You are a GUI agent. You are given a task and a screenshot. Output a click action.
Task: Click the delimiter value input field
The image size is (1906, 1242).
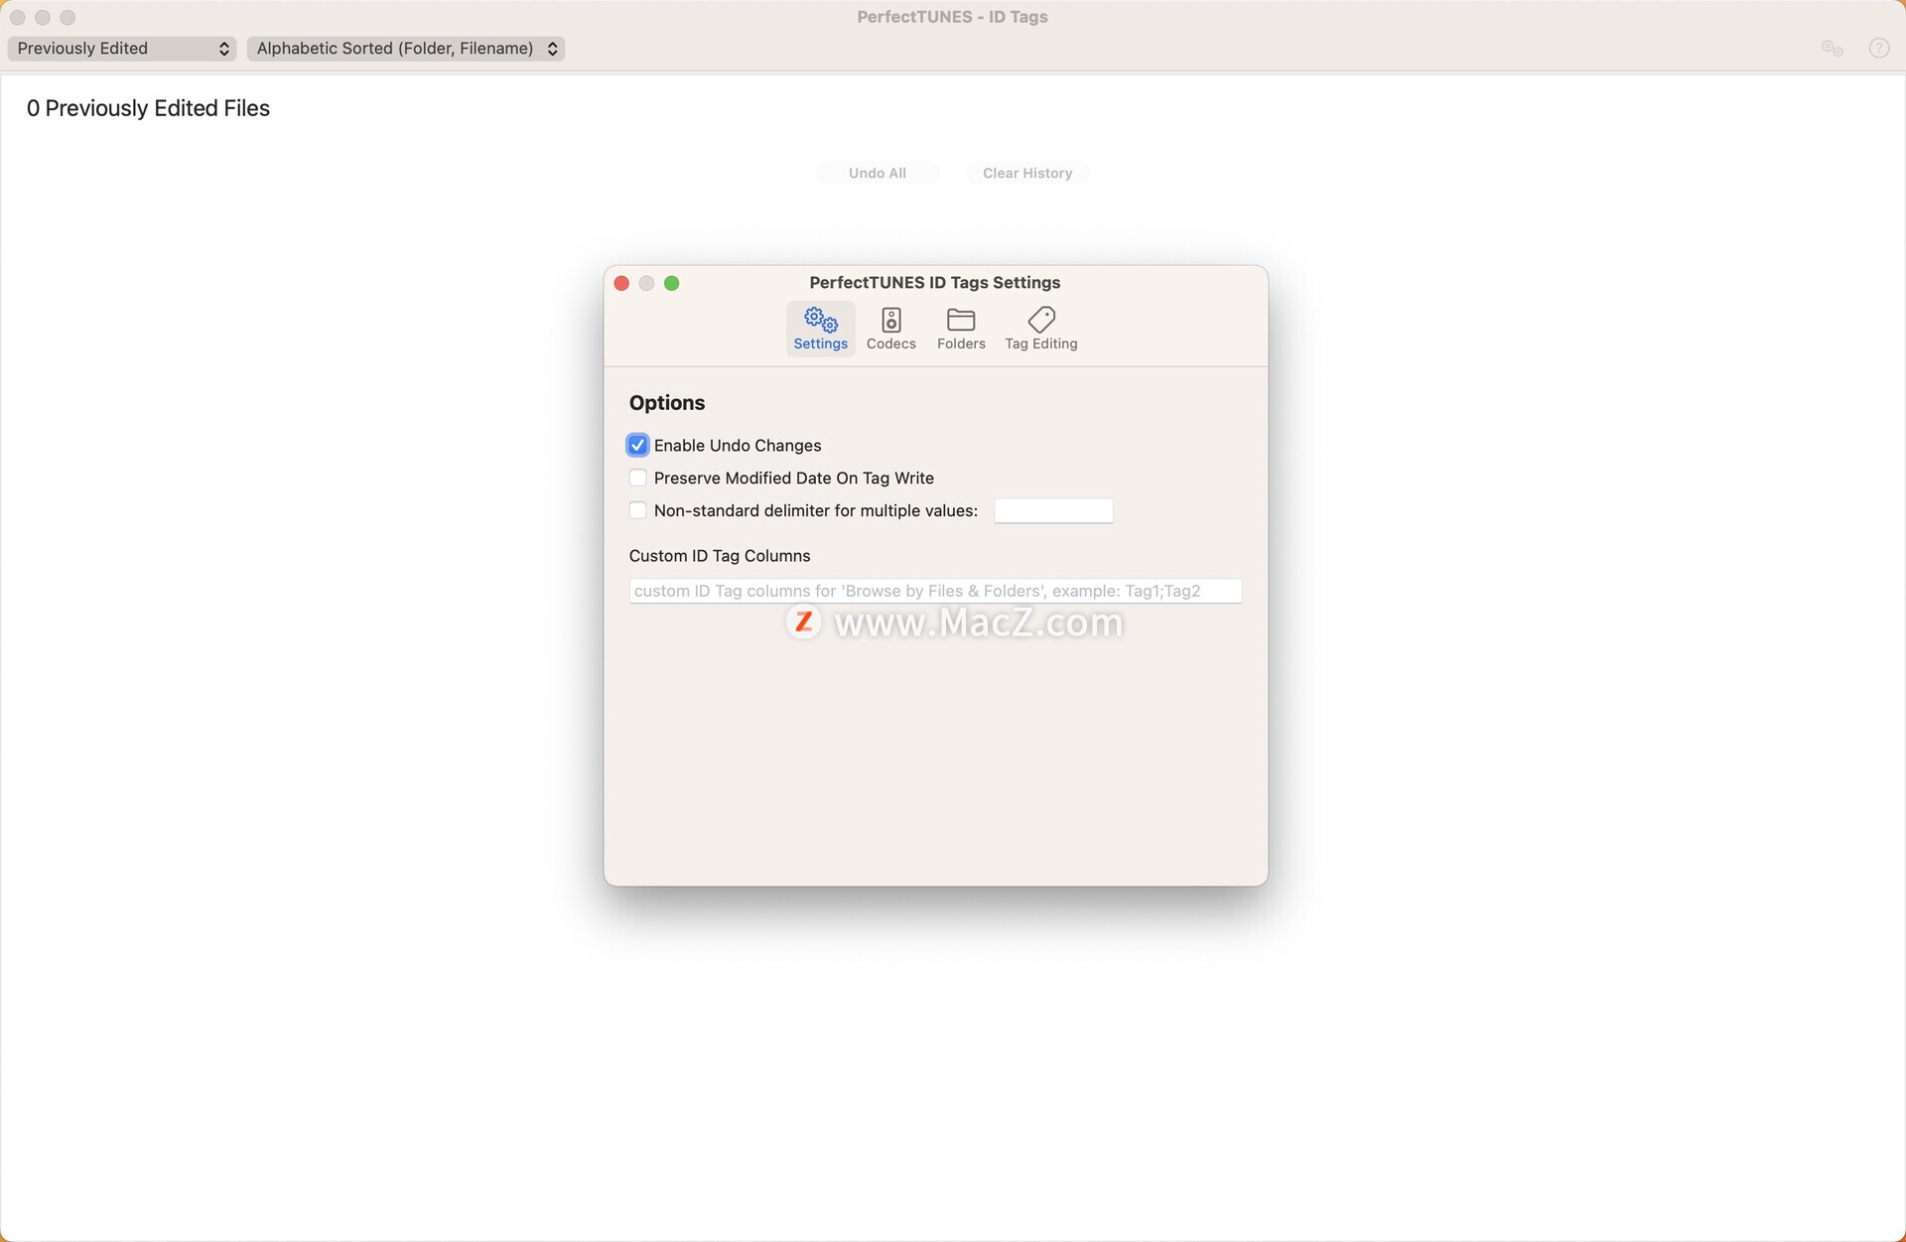[1053, 510]
